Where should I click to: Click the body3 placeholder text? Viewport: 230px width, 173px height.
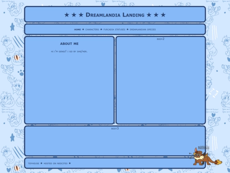pos(115,129)
